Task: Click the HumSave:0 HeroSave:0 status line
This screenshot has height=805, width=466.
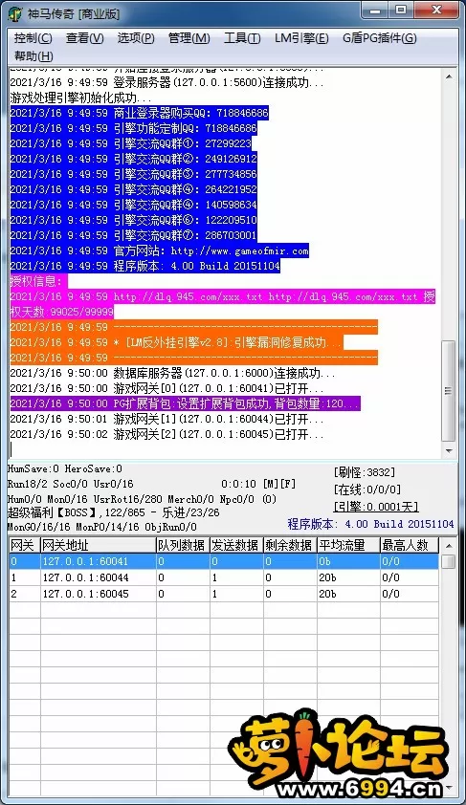Action: point(65,468)
